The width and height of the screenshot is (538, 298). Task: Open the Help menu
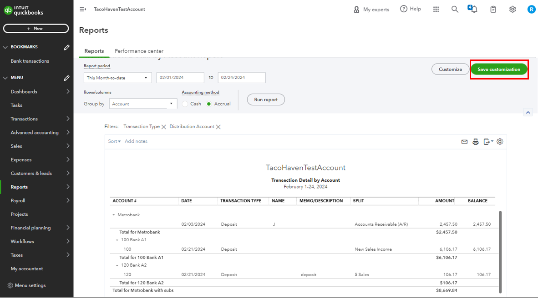pos(411,9)
